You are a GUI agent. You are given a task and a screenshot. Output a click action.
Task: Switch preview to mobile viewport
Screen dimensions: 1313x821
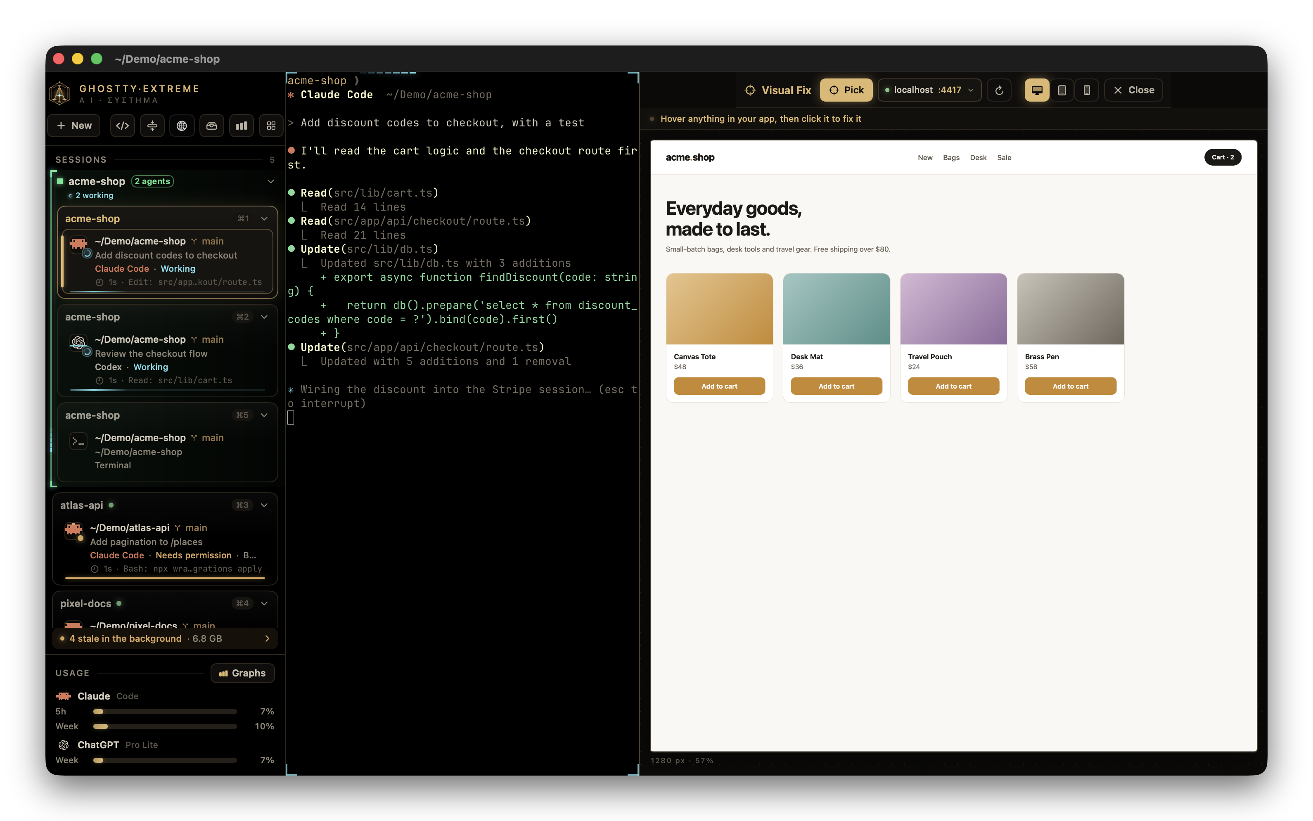pos(1087,90)
